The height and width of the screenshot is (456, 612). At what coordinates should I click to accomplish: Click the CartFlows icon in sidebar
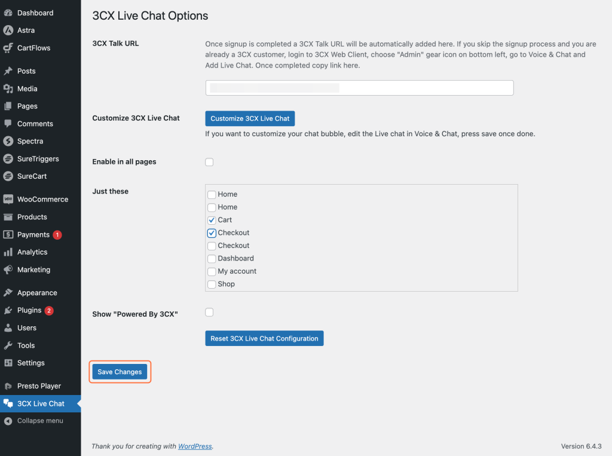tap(8, 48)
